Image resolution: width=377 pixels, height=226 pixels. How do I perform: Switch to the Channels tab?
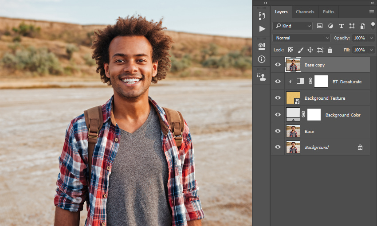coord(305,12)
